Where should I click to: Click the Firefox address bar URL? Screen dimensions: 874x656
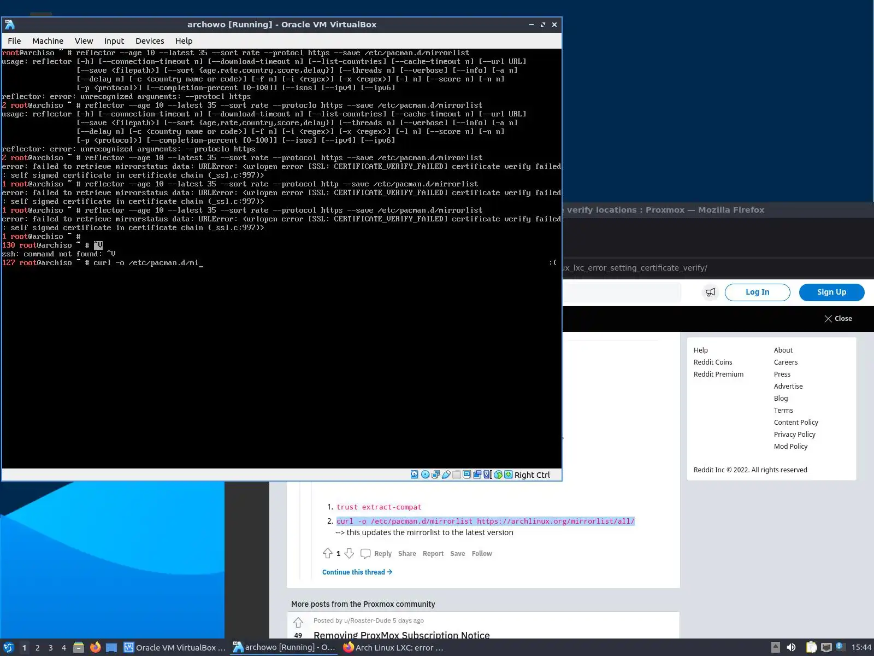click(635, 268)
